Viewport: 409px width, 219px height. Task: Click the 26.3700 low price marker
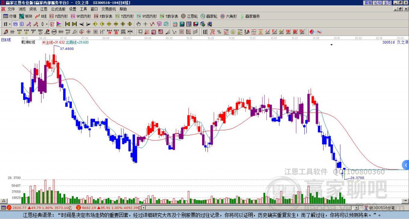coord(357,178)
